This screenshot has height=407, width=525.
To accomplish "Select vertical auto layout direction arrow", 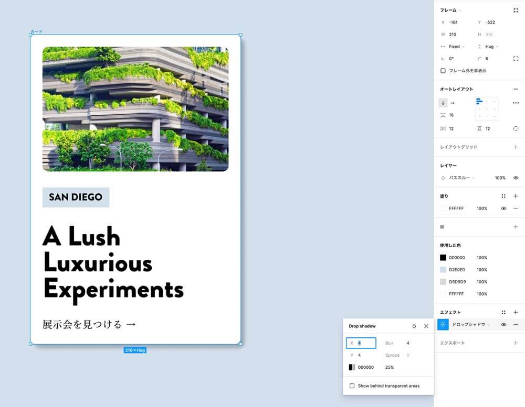I will click(x=443, y=103).
